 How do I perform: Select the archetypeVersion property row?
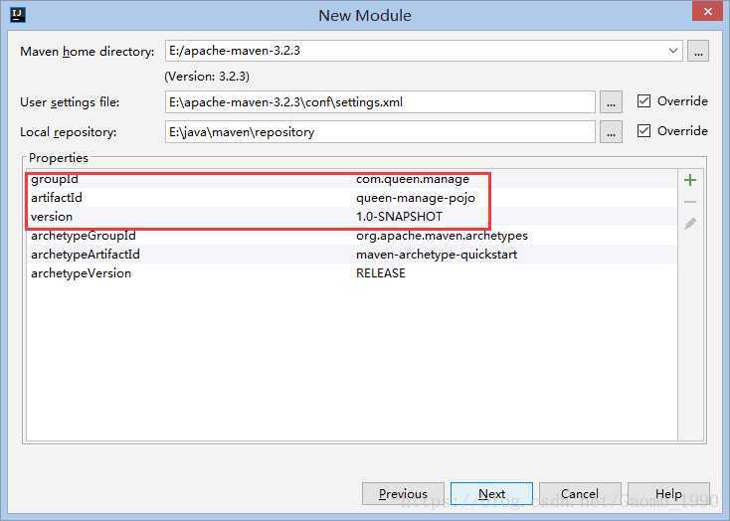[x=351, y=273]
